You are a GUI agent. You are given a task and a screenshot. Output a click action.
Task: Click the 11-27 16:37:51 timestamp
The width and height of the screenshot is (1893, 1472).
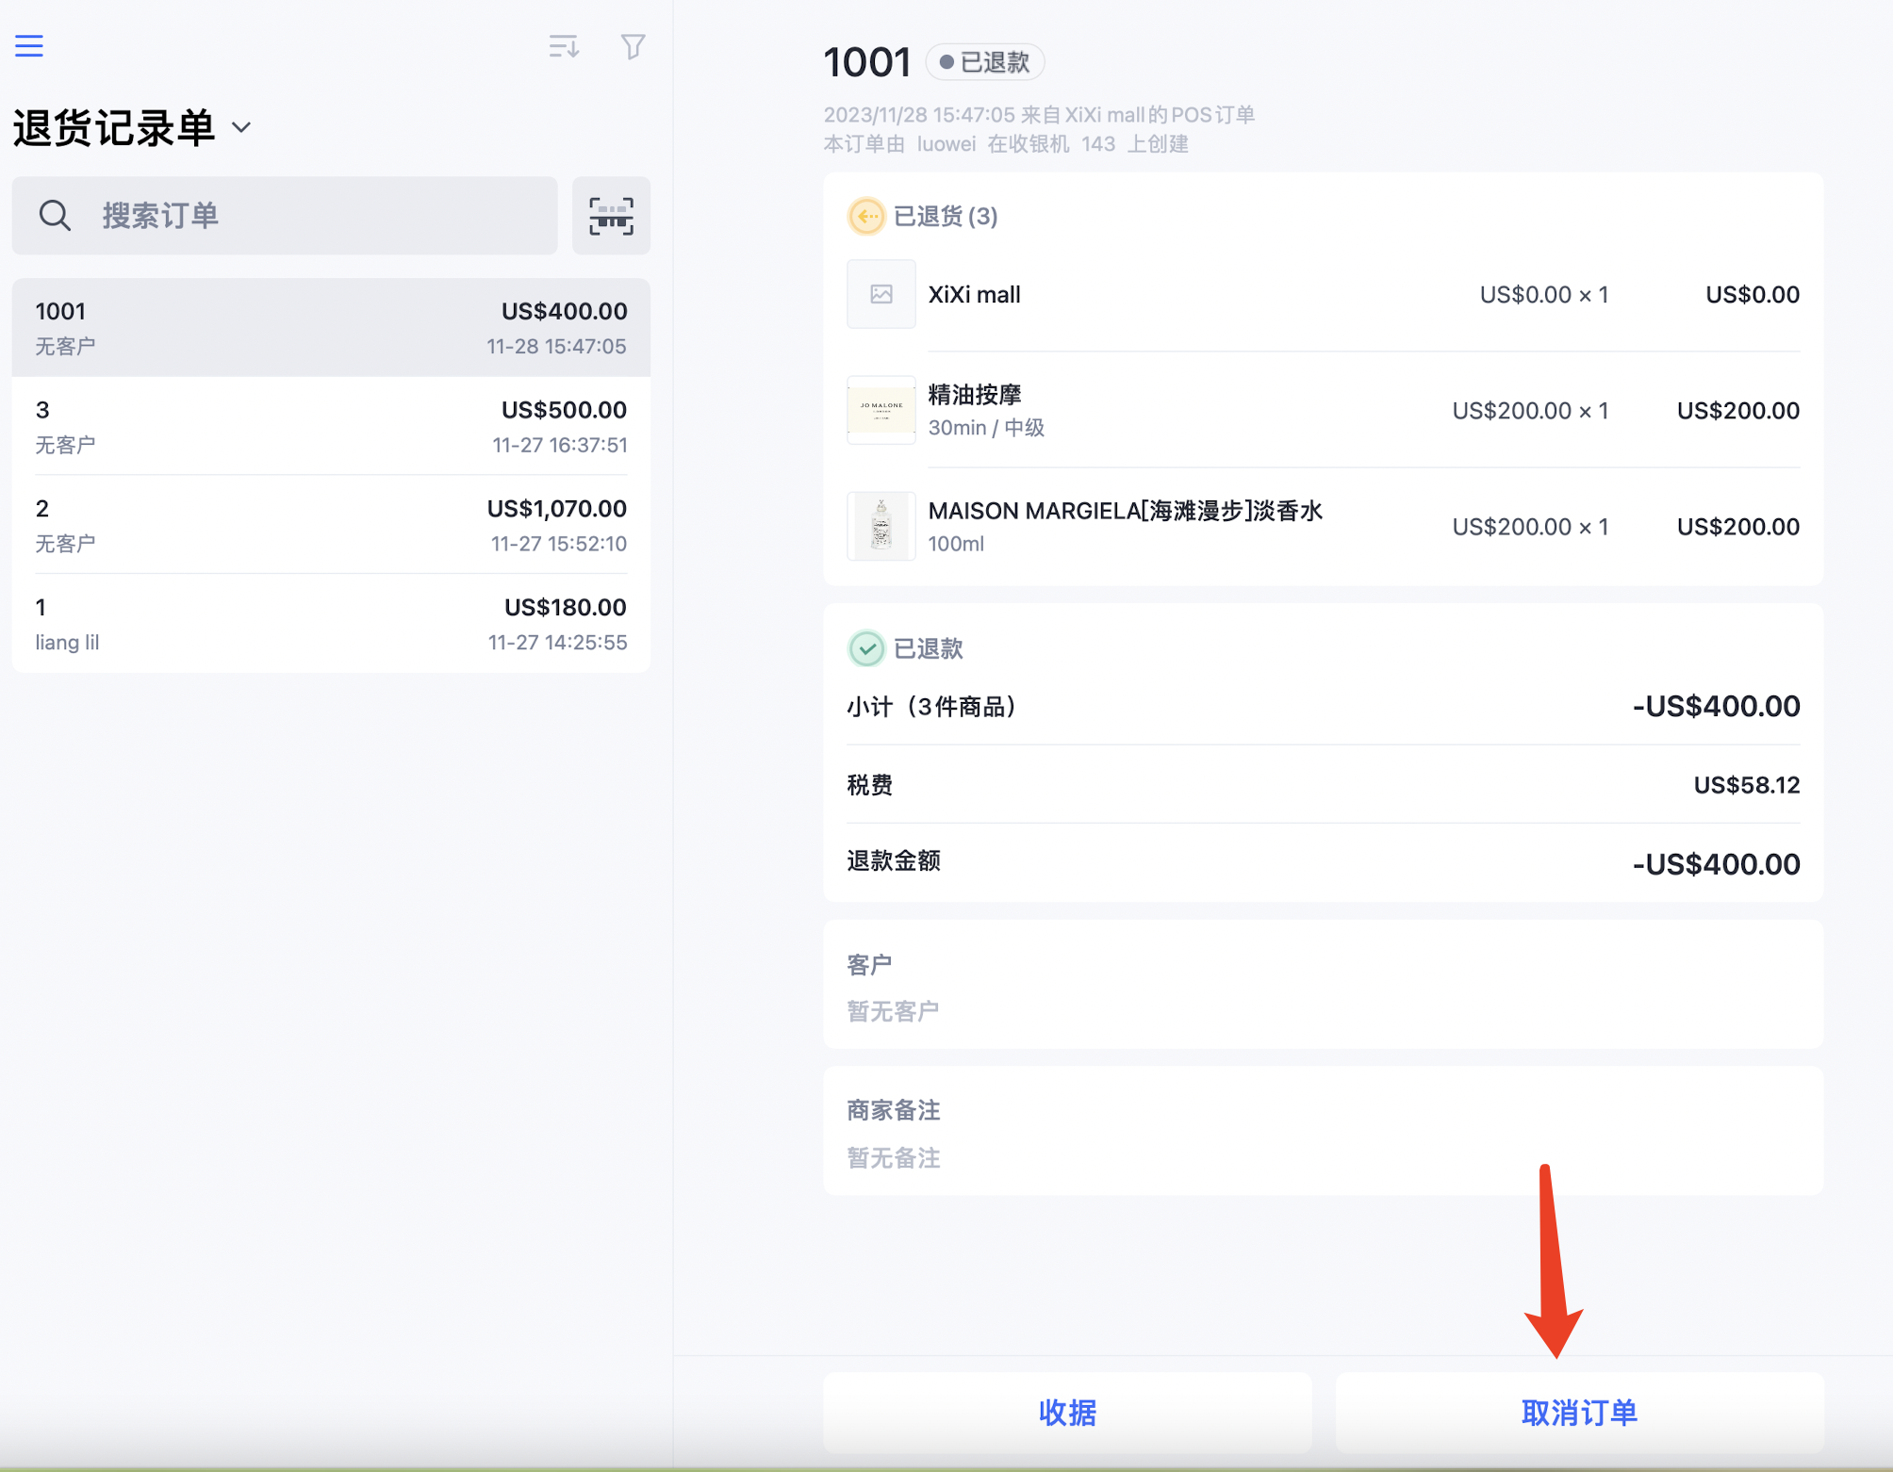560,445
